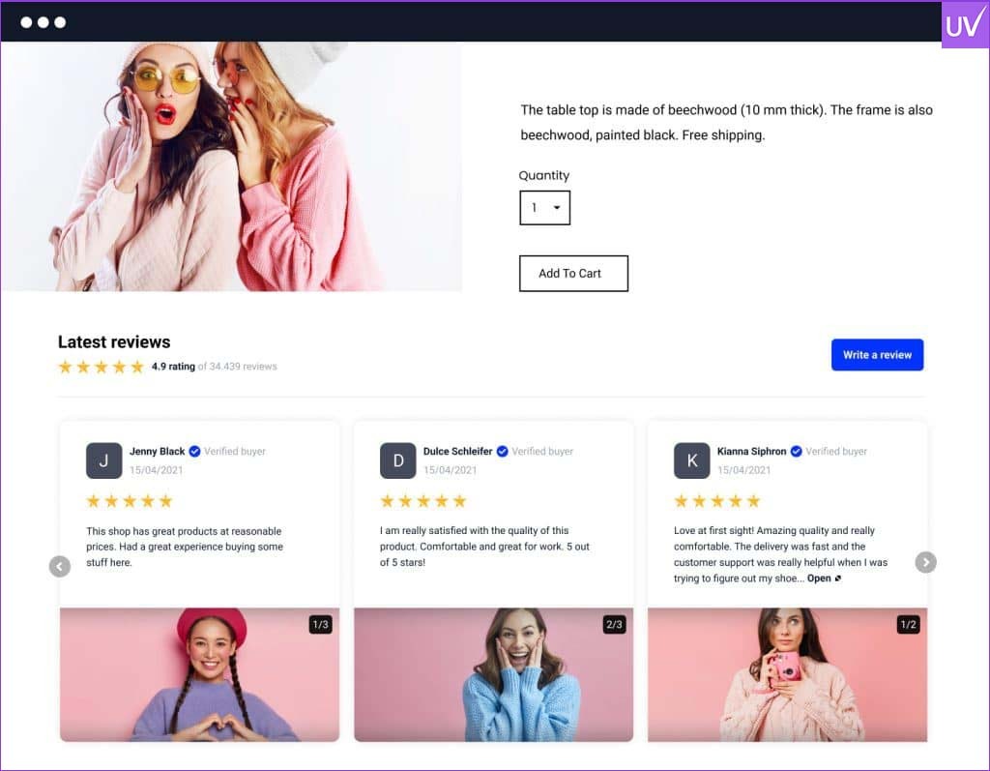Go to previous reviews with left arrow

(60, 566)
